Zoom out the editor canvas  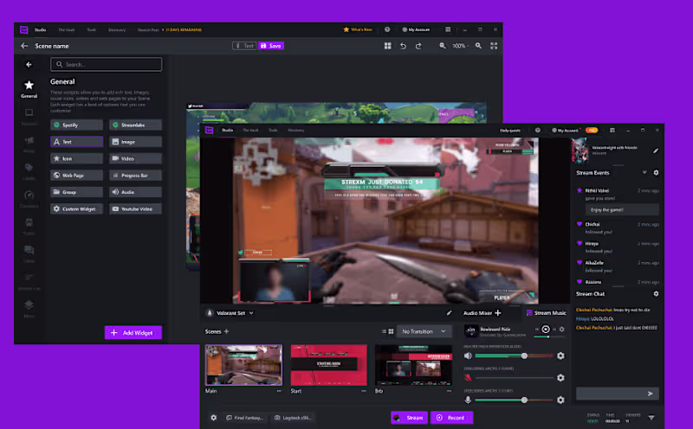443,46
